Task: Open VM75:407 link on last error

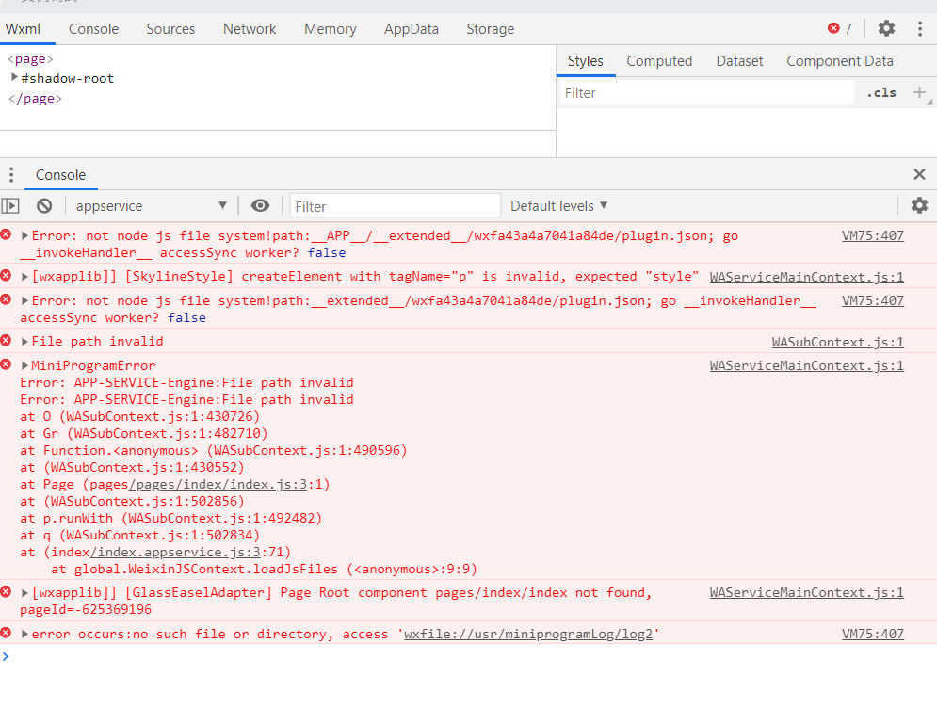Action: (x=872, y=634)
